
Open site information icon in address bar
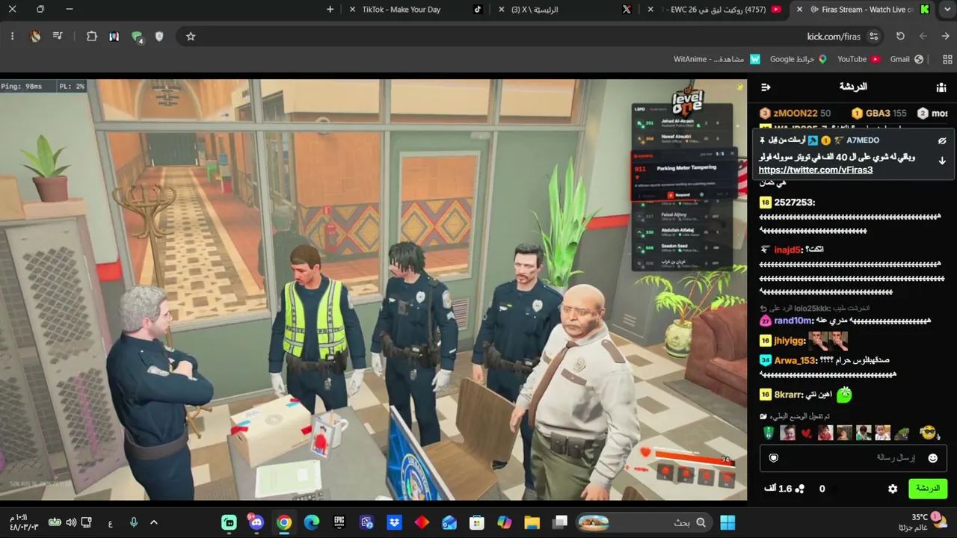873,37
